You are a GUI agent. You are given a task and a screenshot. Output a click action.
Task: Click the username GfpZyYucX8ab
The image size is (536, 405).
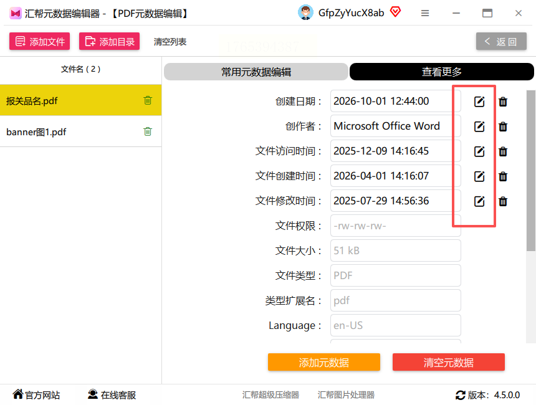pyautogui.click(x=351, y=13)
